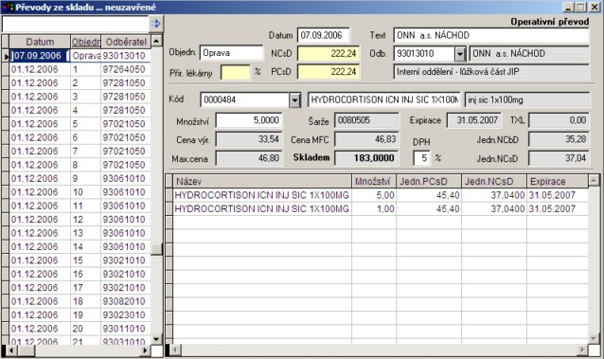Click scroll down arrow of left list
Image resolution: width=604 pixels, height=359 pixels.
coord(156,339)
